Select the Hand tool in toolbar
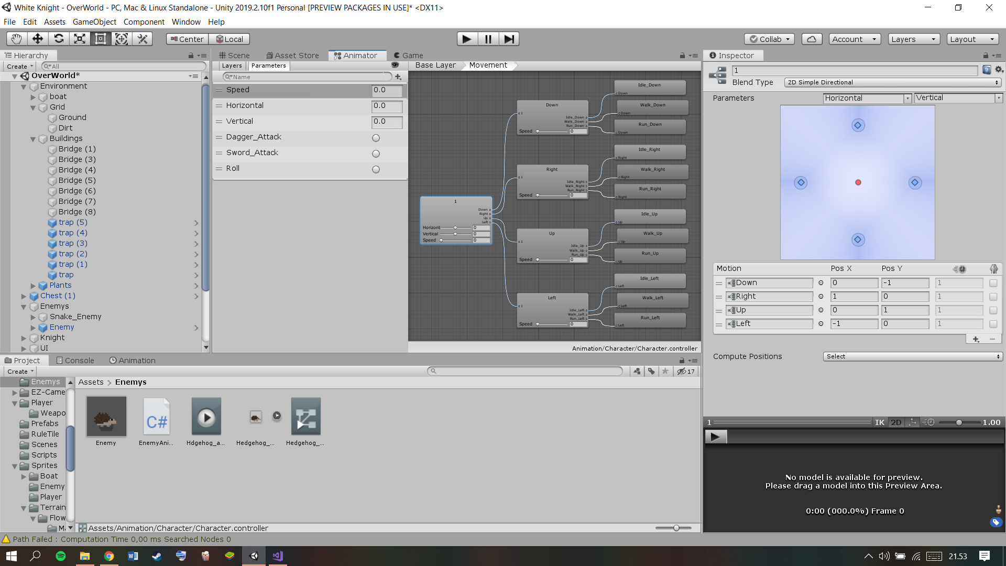This screenshot has height=566, width=1006. [17, 39]
